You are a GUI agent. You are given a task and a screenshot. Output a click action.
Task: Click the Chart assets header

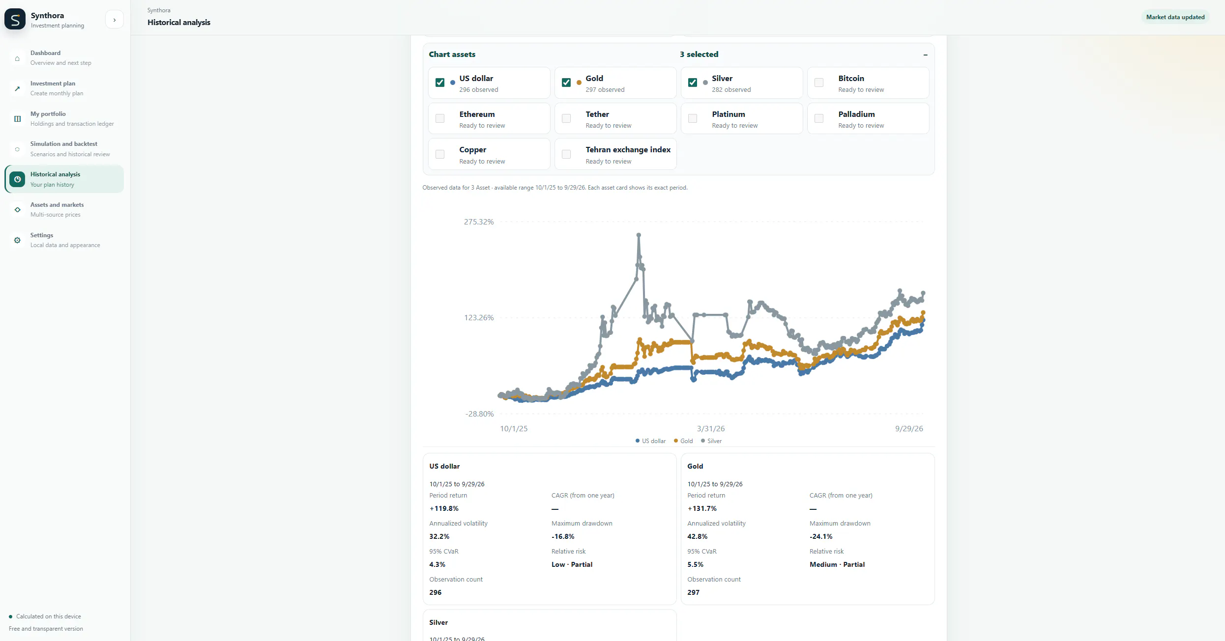tap(452, 55)
